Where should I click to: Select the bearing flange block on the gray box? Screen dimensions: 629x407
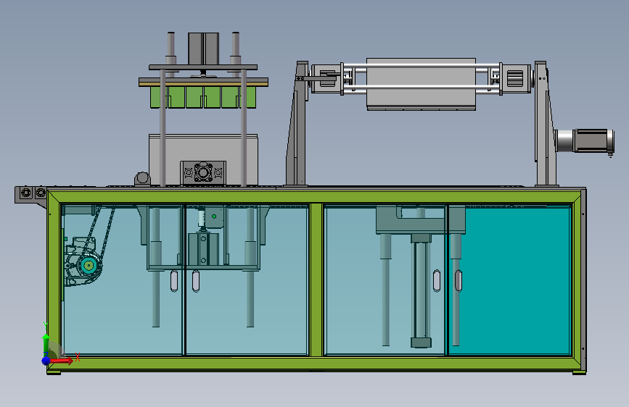203,172
